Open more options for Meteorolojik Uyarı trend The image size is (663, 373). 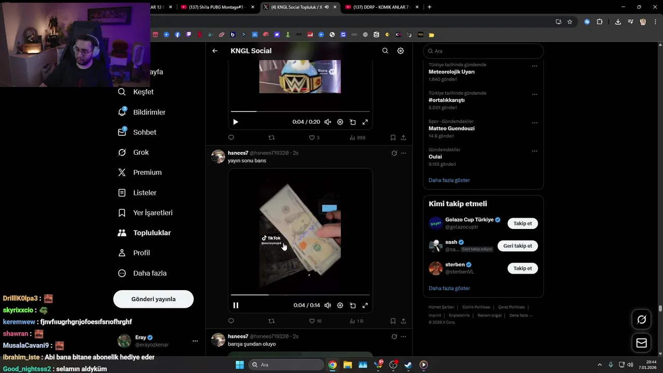[x=535, y=66]
